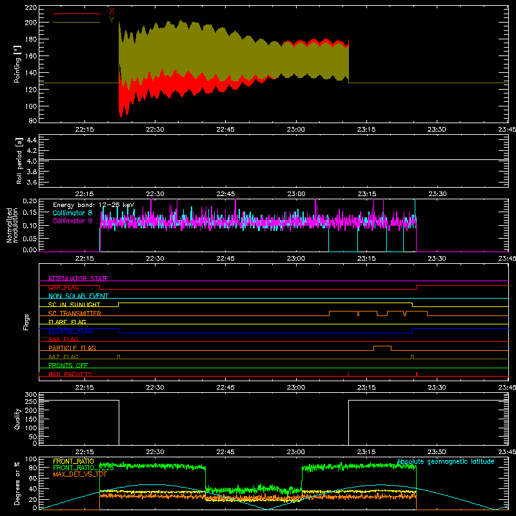Click the 23:15 label under Pointing plot

tap(366, 130)
